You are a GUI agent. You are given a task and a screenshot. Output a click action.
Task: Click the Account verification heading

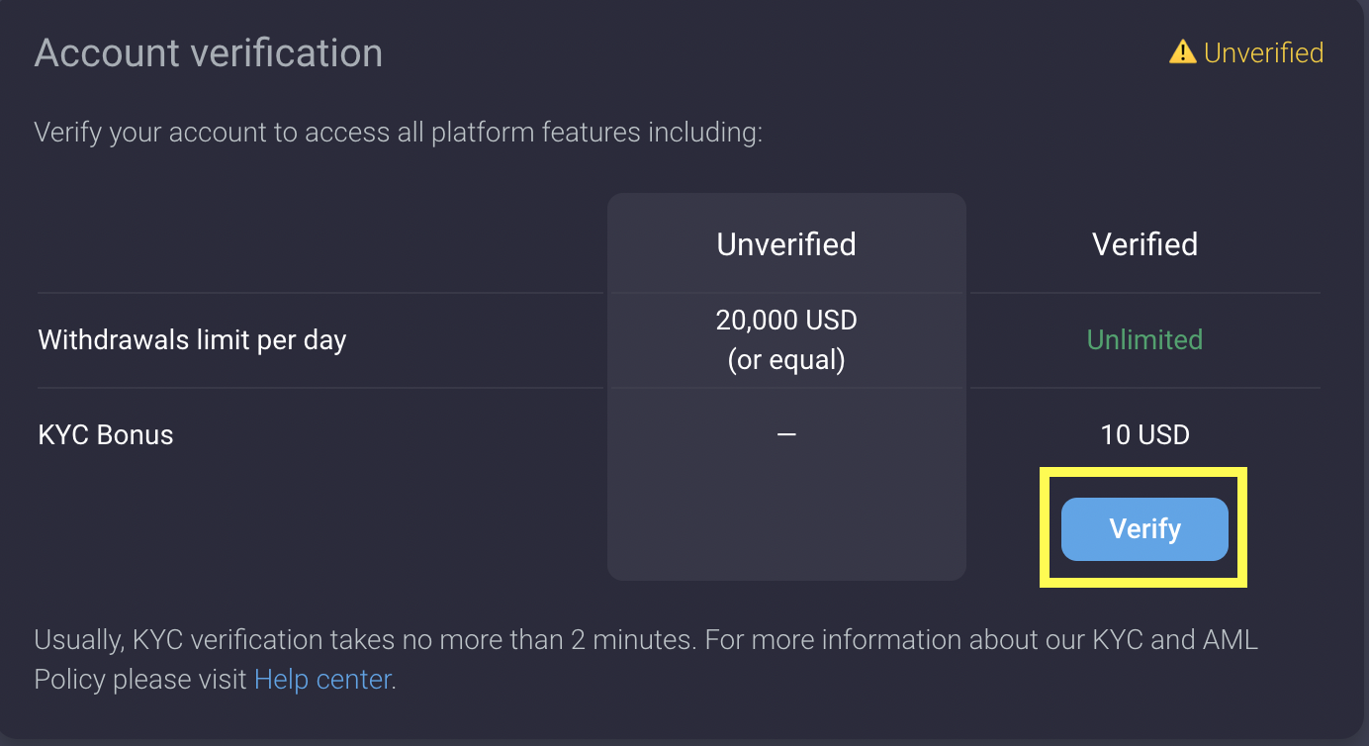pyautogui.click(x=209, y=52)
